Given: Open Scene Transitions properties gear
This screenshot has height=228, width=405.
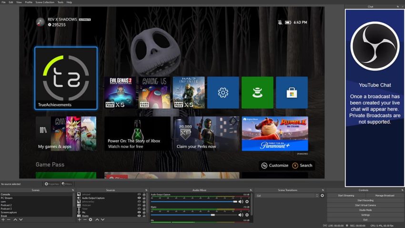Looking at the screenshot, I should (323, 196).
